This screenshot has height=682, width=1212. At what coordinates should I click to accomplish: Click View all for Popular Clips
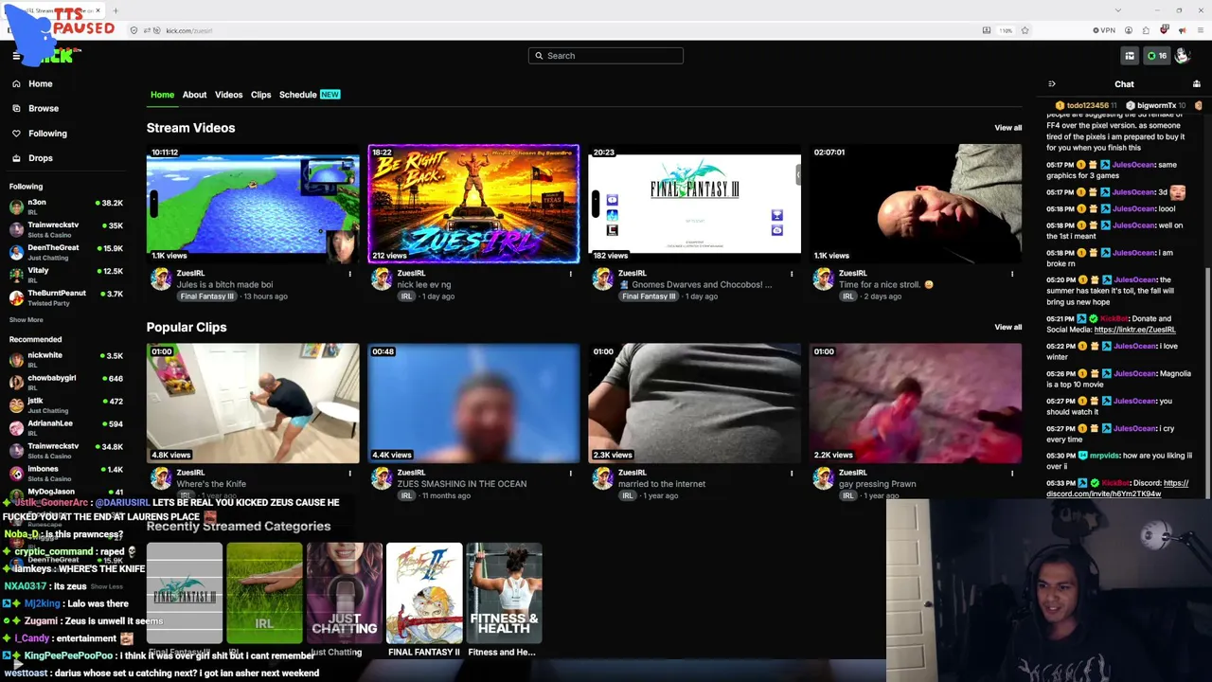pos(1007,327)
